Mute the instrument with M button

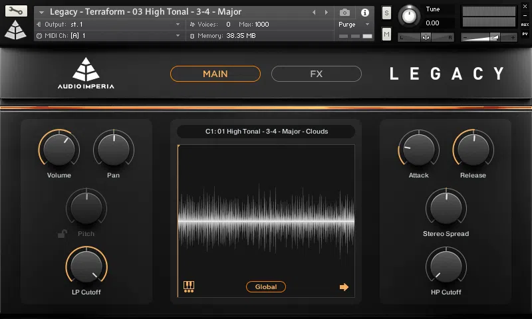click(x=386, y=34)
